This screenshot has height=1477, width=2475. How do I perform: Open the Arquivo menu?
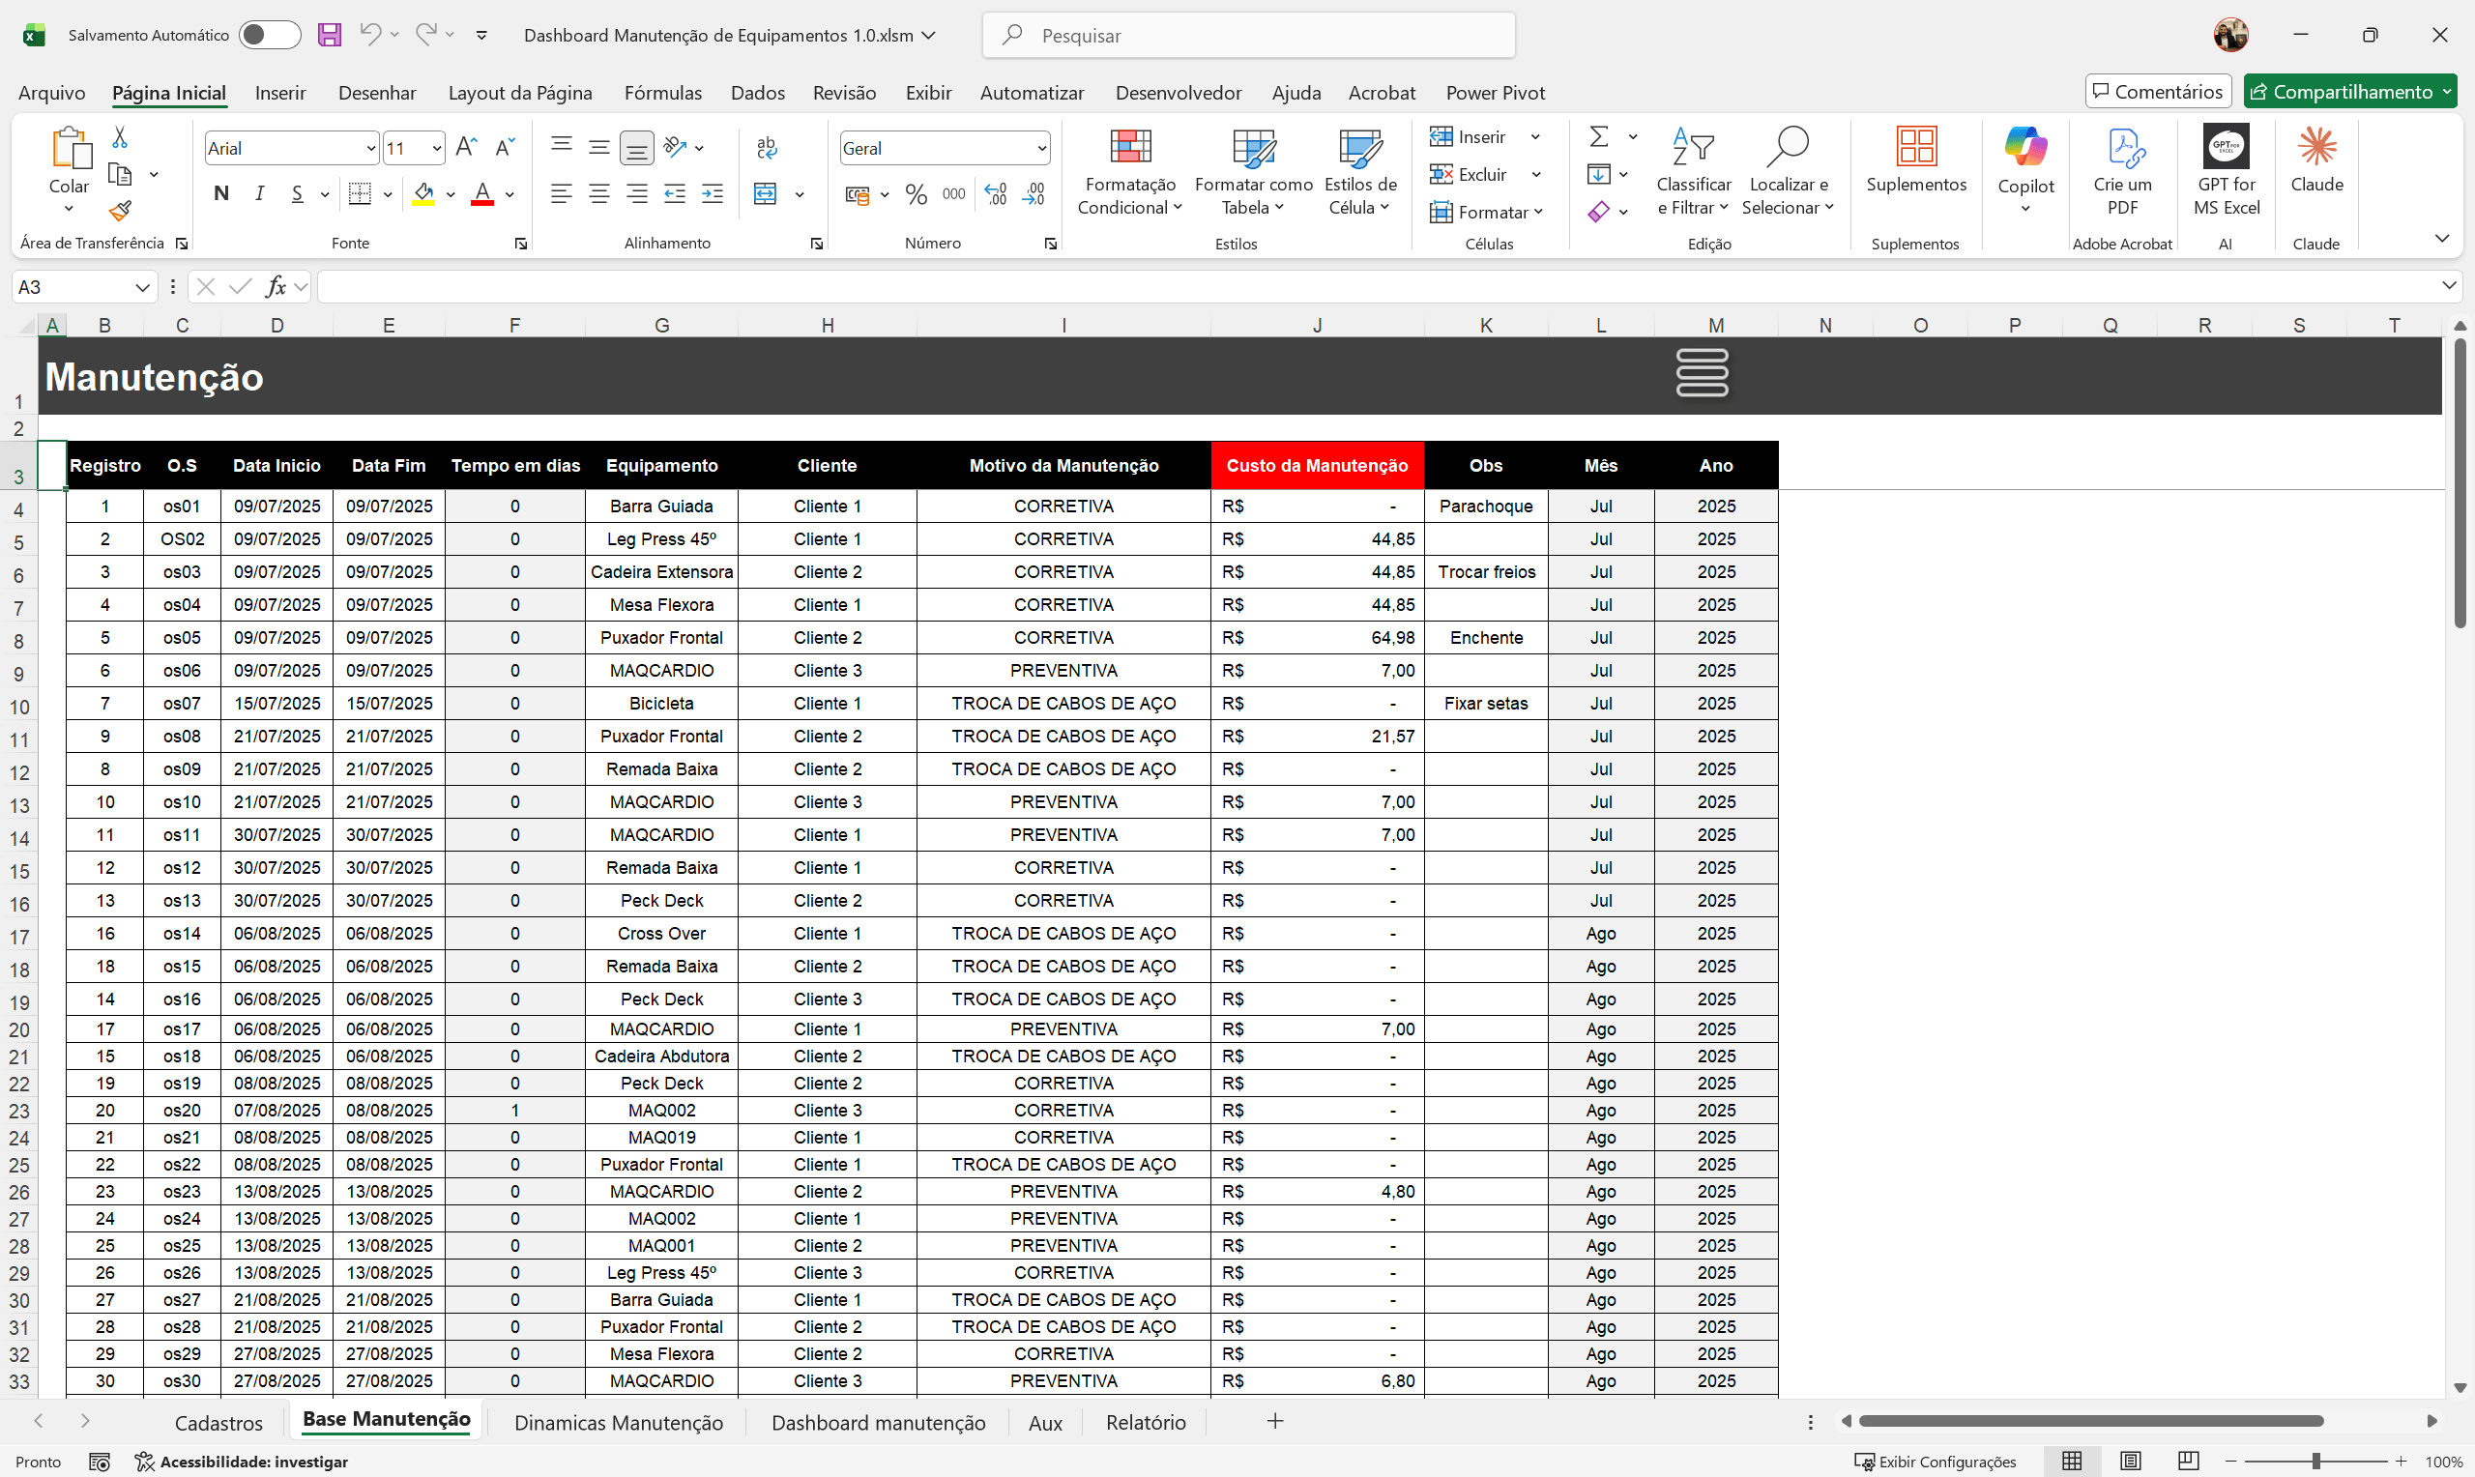coord(52,93)
